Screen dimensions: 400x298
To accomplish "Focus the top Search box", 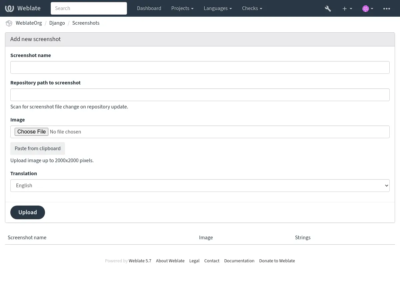I will (x=89, y=8).
